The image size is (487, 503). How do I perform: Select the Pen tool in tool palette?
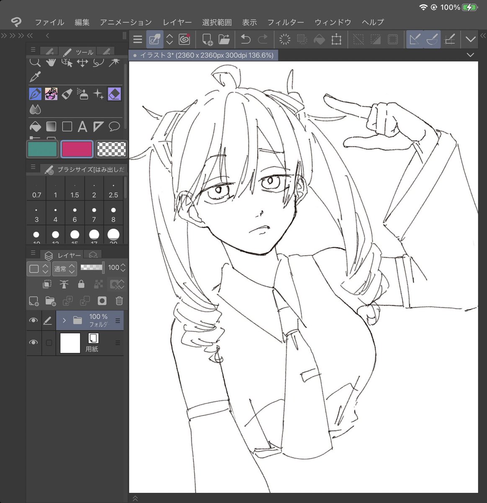[35, 94]
